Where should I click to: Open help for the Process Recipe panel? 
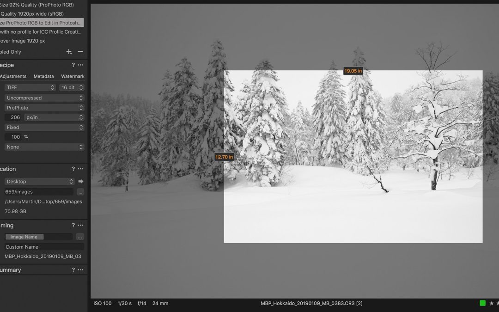73,65
